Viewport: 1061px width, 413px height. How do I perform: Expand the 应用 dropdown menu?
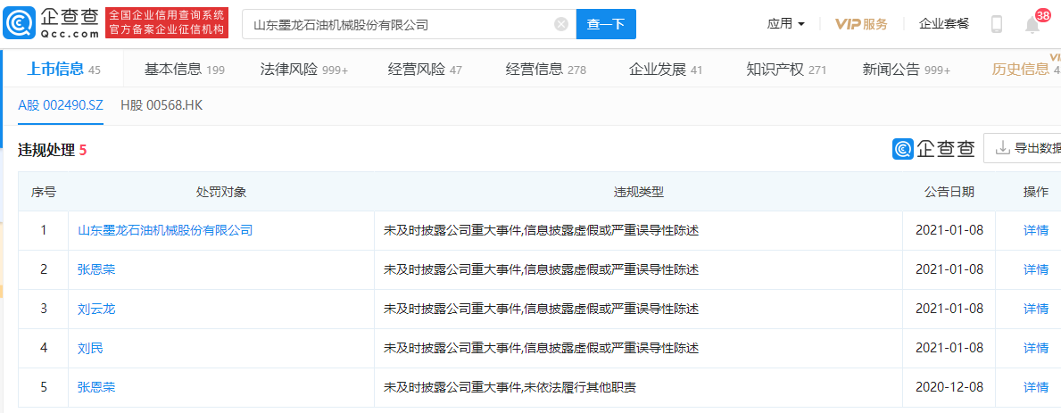pyautogui.click(x=785, y=24)
